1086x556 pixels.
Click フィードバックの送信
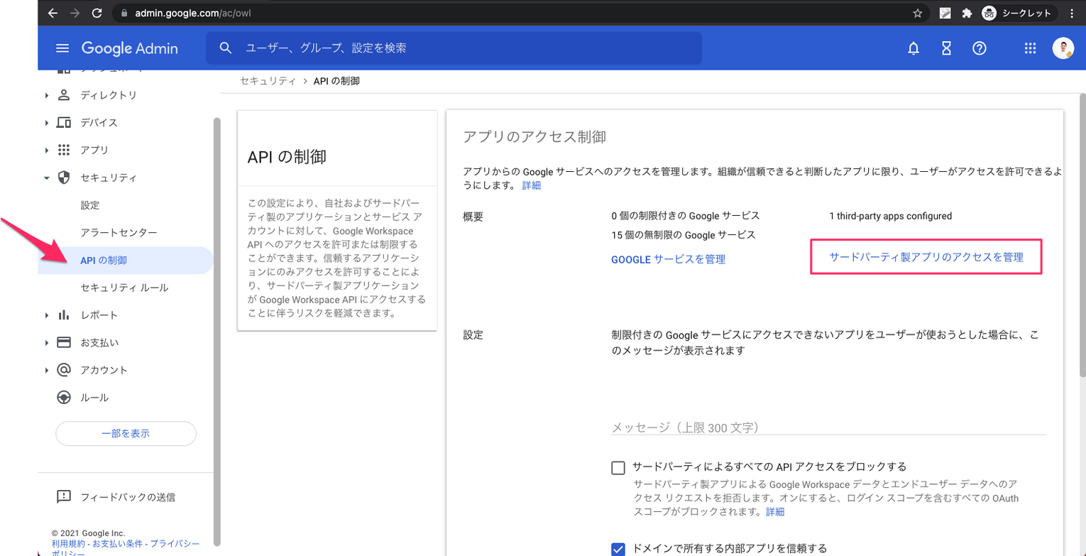coord(128,496)
